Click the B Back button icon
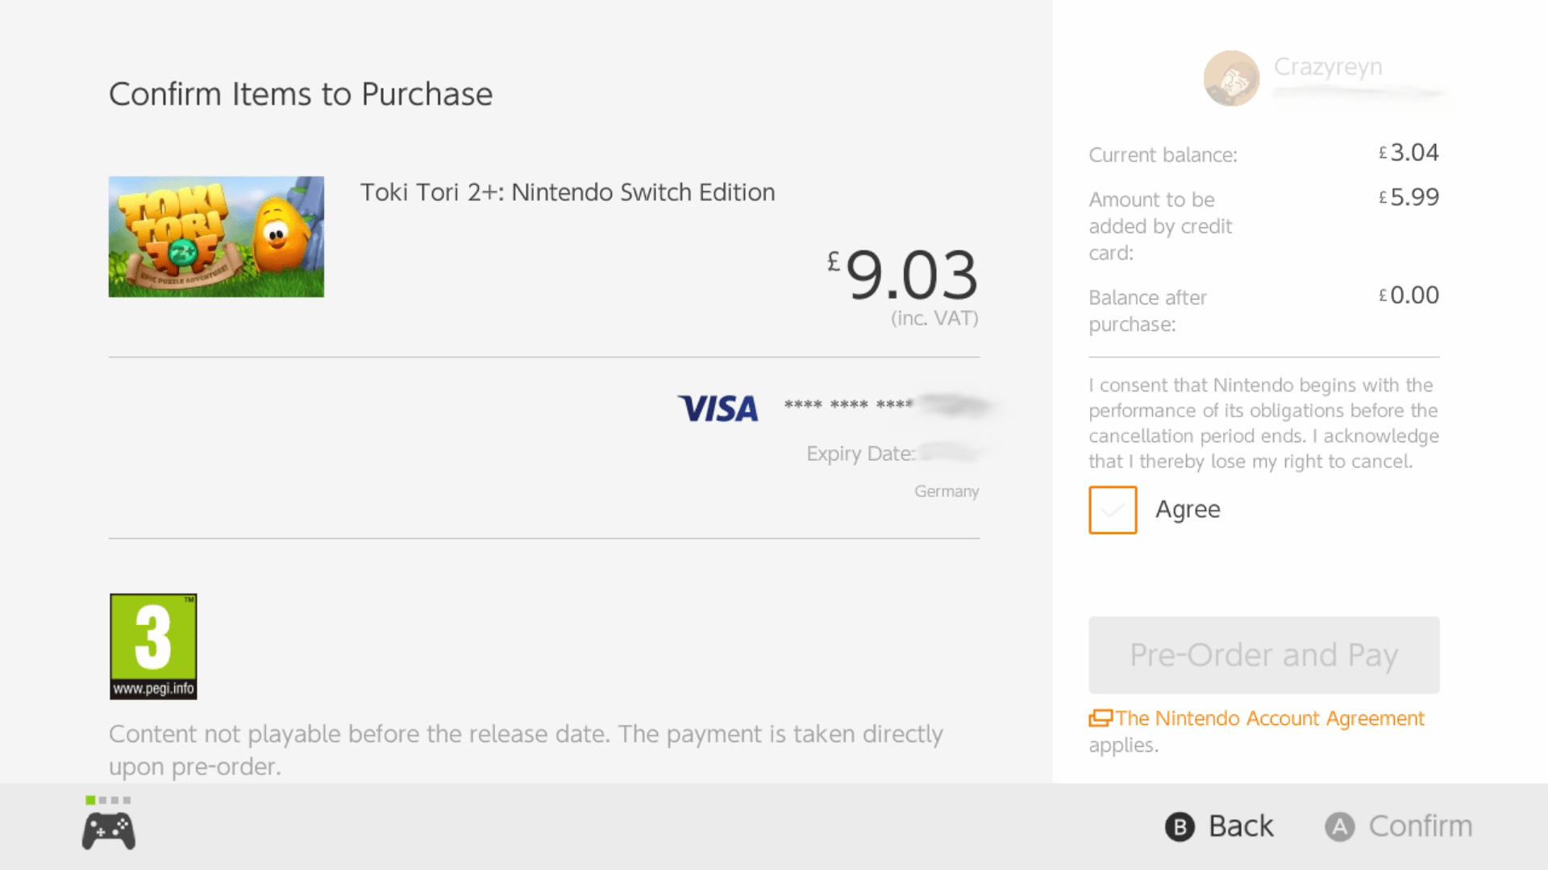Image resolution: width=1548 pixels, height=870 pixels. [1180, 826]
